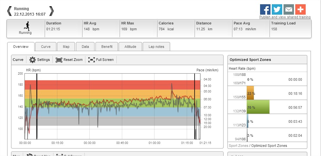Viewport: 321px width, 156px height.
Task: Open curve Settings gear icon
Action: (x=32, y=60)
